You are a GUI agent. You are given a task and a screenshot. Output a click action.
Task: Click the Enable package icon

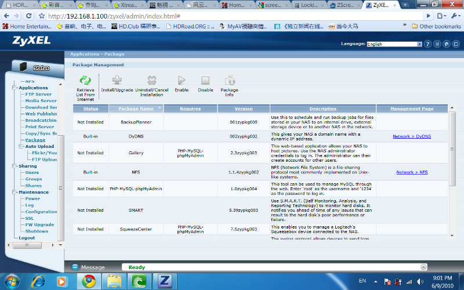pos(182,81)
